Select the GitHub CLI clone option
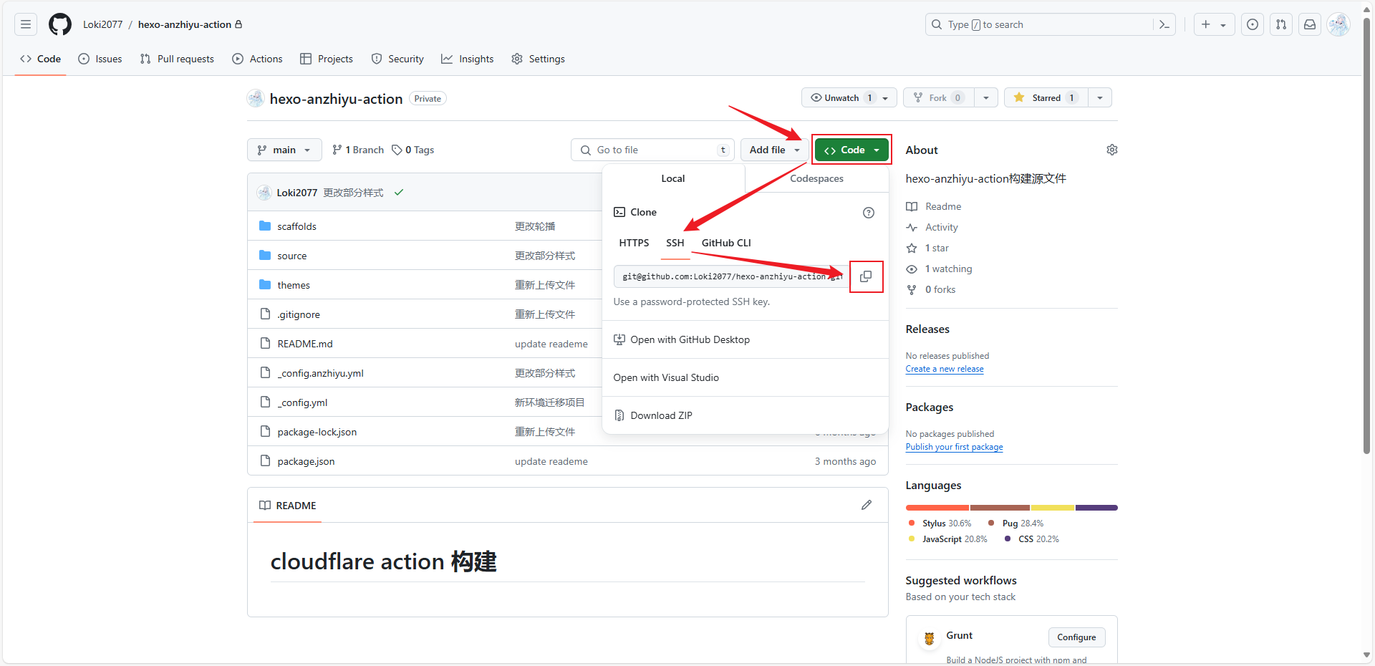Image resolution: width=1375 pixels, height=666 pixels. pyautogui.click(x=726, y=243)
